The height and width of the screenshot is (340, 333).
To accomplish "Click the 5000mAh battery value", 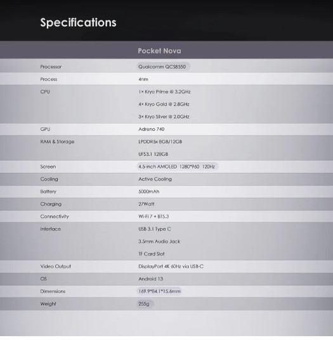I will [x=148, y=191].
